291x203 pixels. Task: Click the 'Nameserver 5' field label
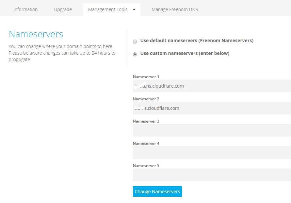coord(146,166)
